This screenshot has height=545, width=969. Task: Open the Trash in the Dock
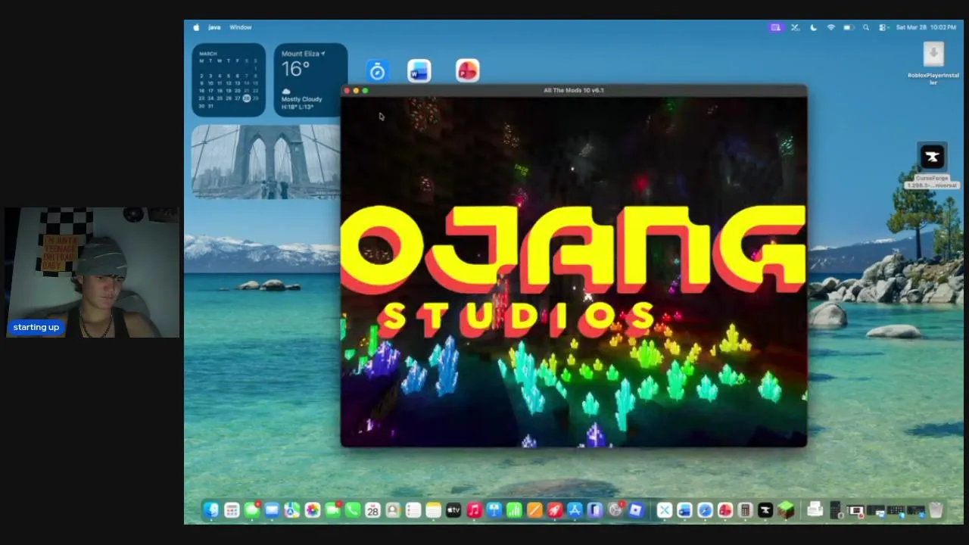pos(936,510)
